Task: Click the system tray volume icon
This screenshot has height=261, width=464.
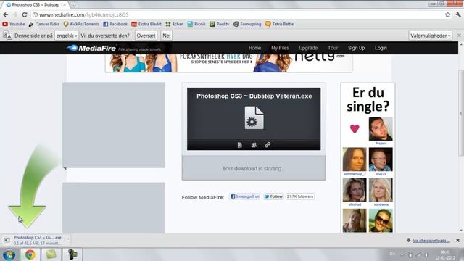Action: pos(426,254)
